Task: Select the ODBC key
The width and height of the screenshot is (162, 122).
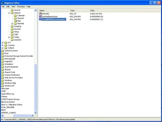Action: (x=4, y=91)
